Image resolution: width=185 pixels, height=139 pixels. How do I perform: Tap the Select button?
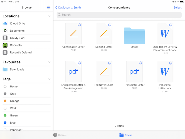178,8
